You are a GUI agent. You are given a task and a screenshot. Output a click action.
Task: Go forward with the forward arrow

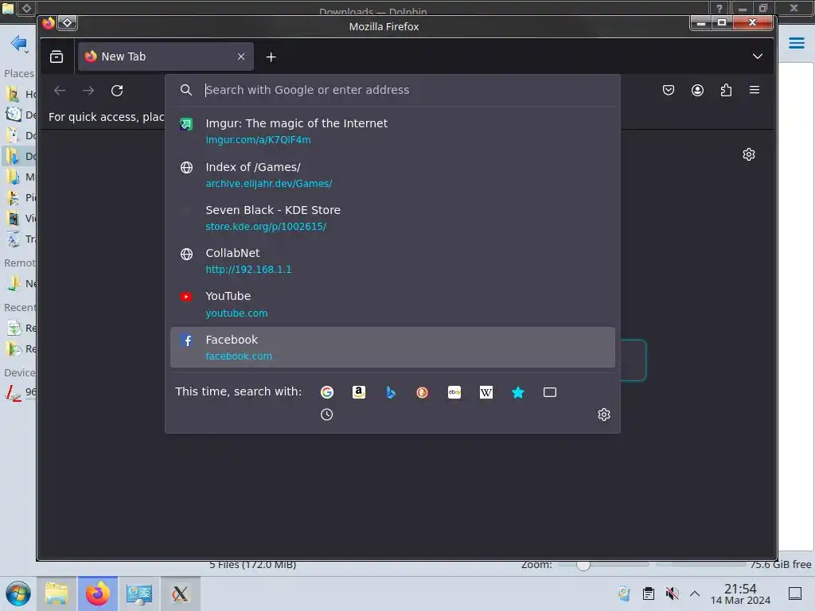point(88,91)
